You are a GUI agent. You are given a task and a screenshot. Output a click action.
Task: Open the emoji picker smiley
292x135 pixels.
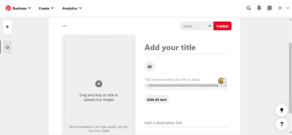click(x=221, y=81)
